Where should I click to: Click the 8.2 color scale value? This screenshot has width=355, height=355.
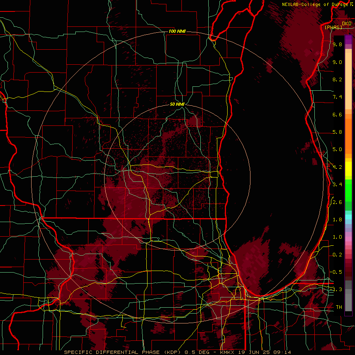coord(337,79)
